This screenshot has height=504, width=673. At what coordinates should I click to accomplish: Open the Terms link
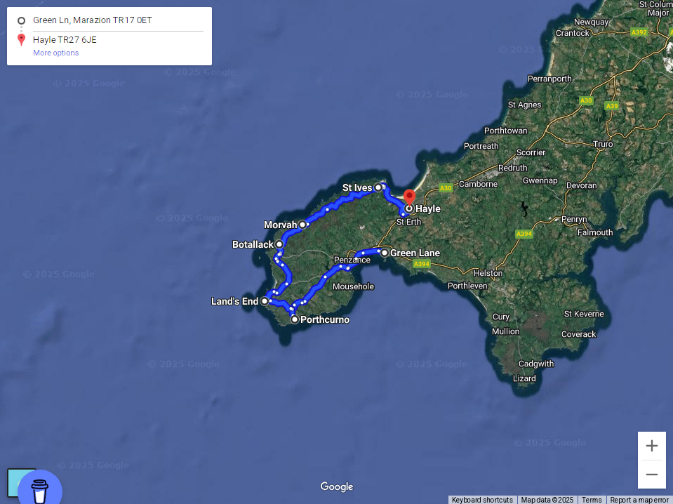(x=592, y=500)
